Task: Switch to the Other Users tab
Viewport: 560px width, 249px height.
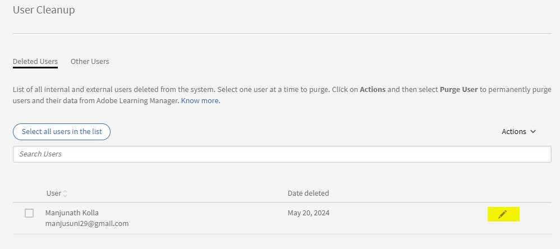Action: click(90, 62)
